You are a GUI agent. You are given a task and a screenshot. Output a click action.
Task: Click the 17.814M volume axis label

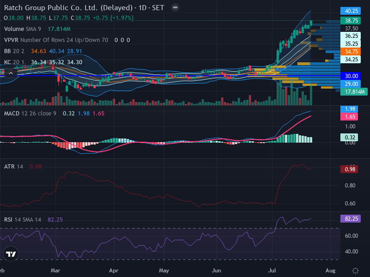click(354, 91)
